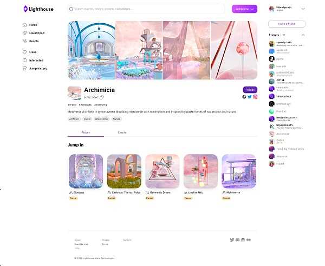Select the Watercolour tag
Image resolution: width=325 pixels, height=266 pixels.
click(102, 119)
